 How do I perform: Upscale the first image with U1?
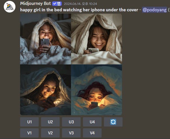[29, 122]
